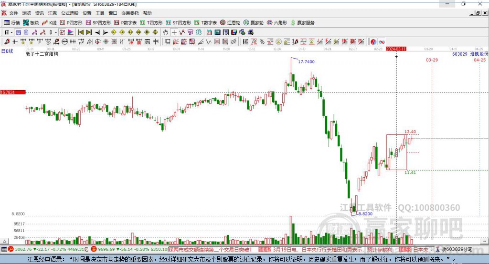Select the red pen drawing tool

click(x=7, y=42)
